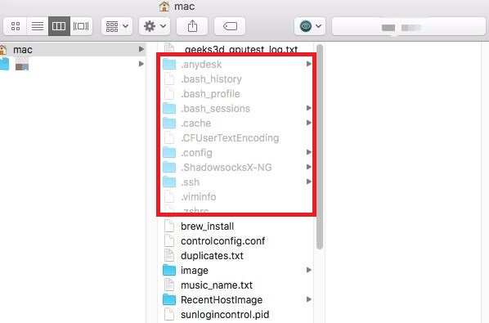Viewport: 489px width, 323px height.
Task: Click the column's vertical scrollbar thumb
Action: pos(320,146)
